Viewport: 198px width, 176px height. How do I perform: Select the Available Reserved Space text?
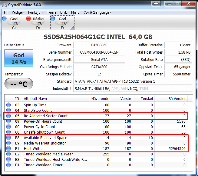coord(45,138)
